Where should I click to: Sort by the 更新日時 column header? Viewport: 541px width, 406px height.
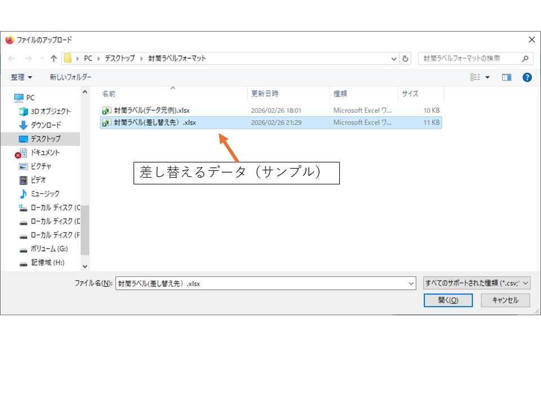click(265, 94)
